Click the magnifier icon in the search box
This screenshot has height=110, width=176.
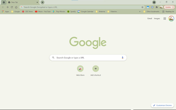(x=53, y=57)
